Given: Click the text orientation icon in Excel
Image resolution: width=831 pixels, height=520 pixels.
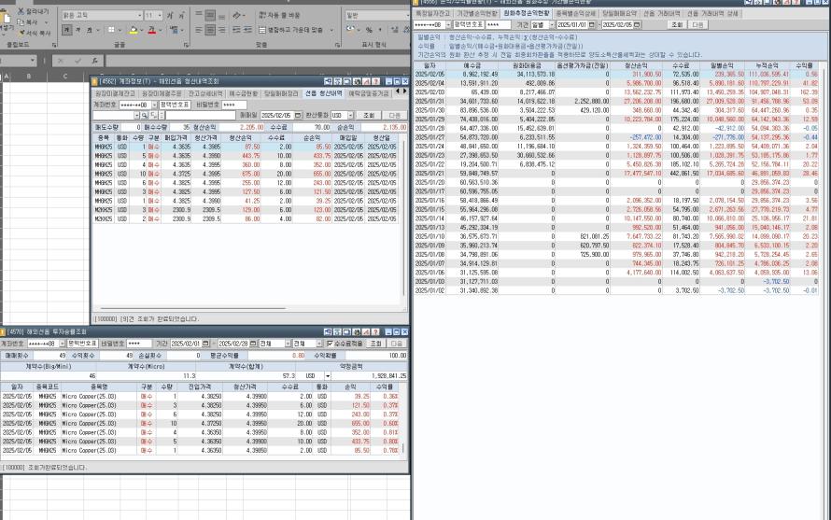Looking at the screenshot, I should pos(236,15).
